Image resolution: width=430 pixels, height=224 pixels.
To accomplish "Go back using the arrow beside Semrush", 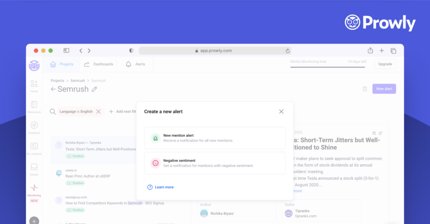I will pyautogui.click(x=53, y=89).
